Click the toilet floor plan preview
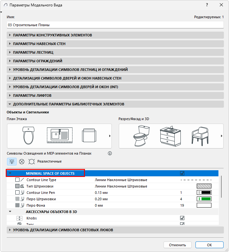 28,136
